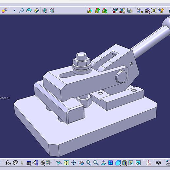Select the Pan four-arrow tool
170x170 pixels.
tap(74, 163)
